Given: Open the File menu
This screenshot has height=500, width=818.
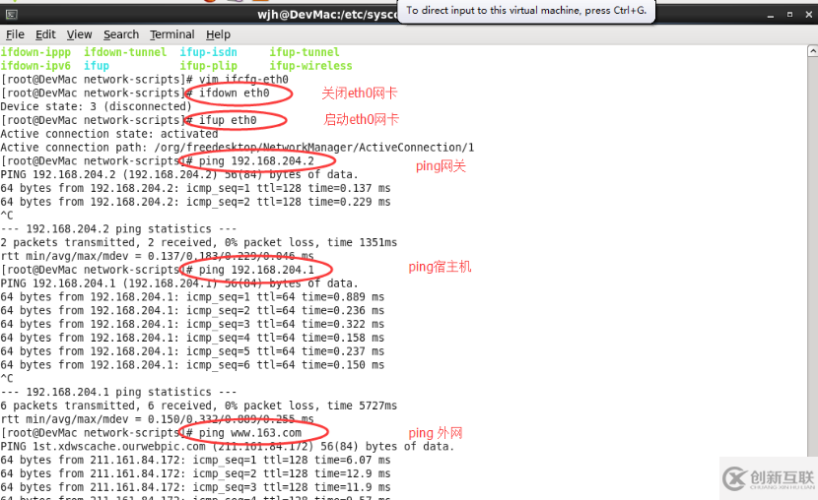Looking at the screenshot, I should [x=15, y=34].
